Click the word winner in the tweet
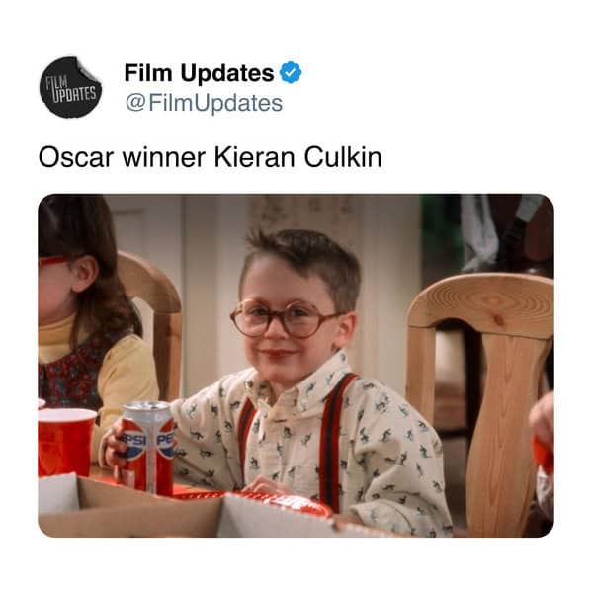 tap(164, 157)
